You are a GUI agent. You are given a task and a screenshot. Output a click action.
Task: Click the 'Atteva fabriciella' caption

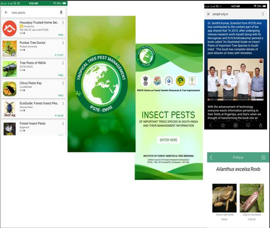point(225,215)
